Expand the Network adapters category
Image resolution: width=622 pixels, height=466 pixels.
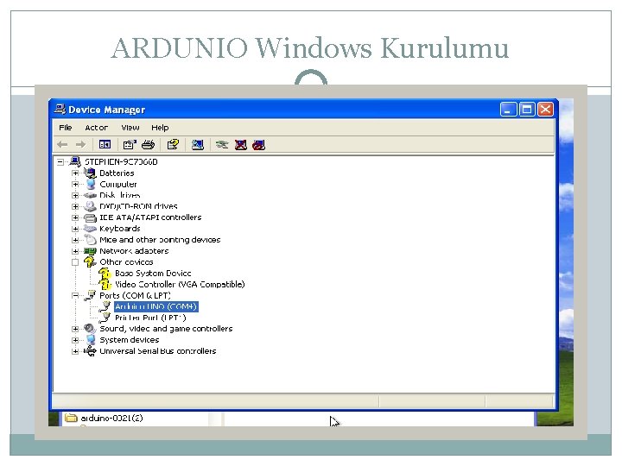75,251
